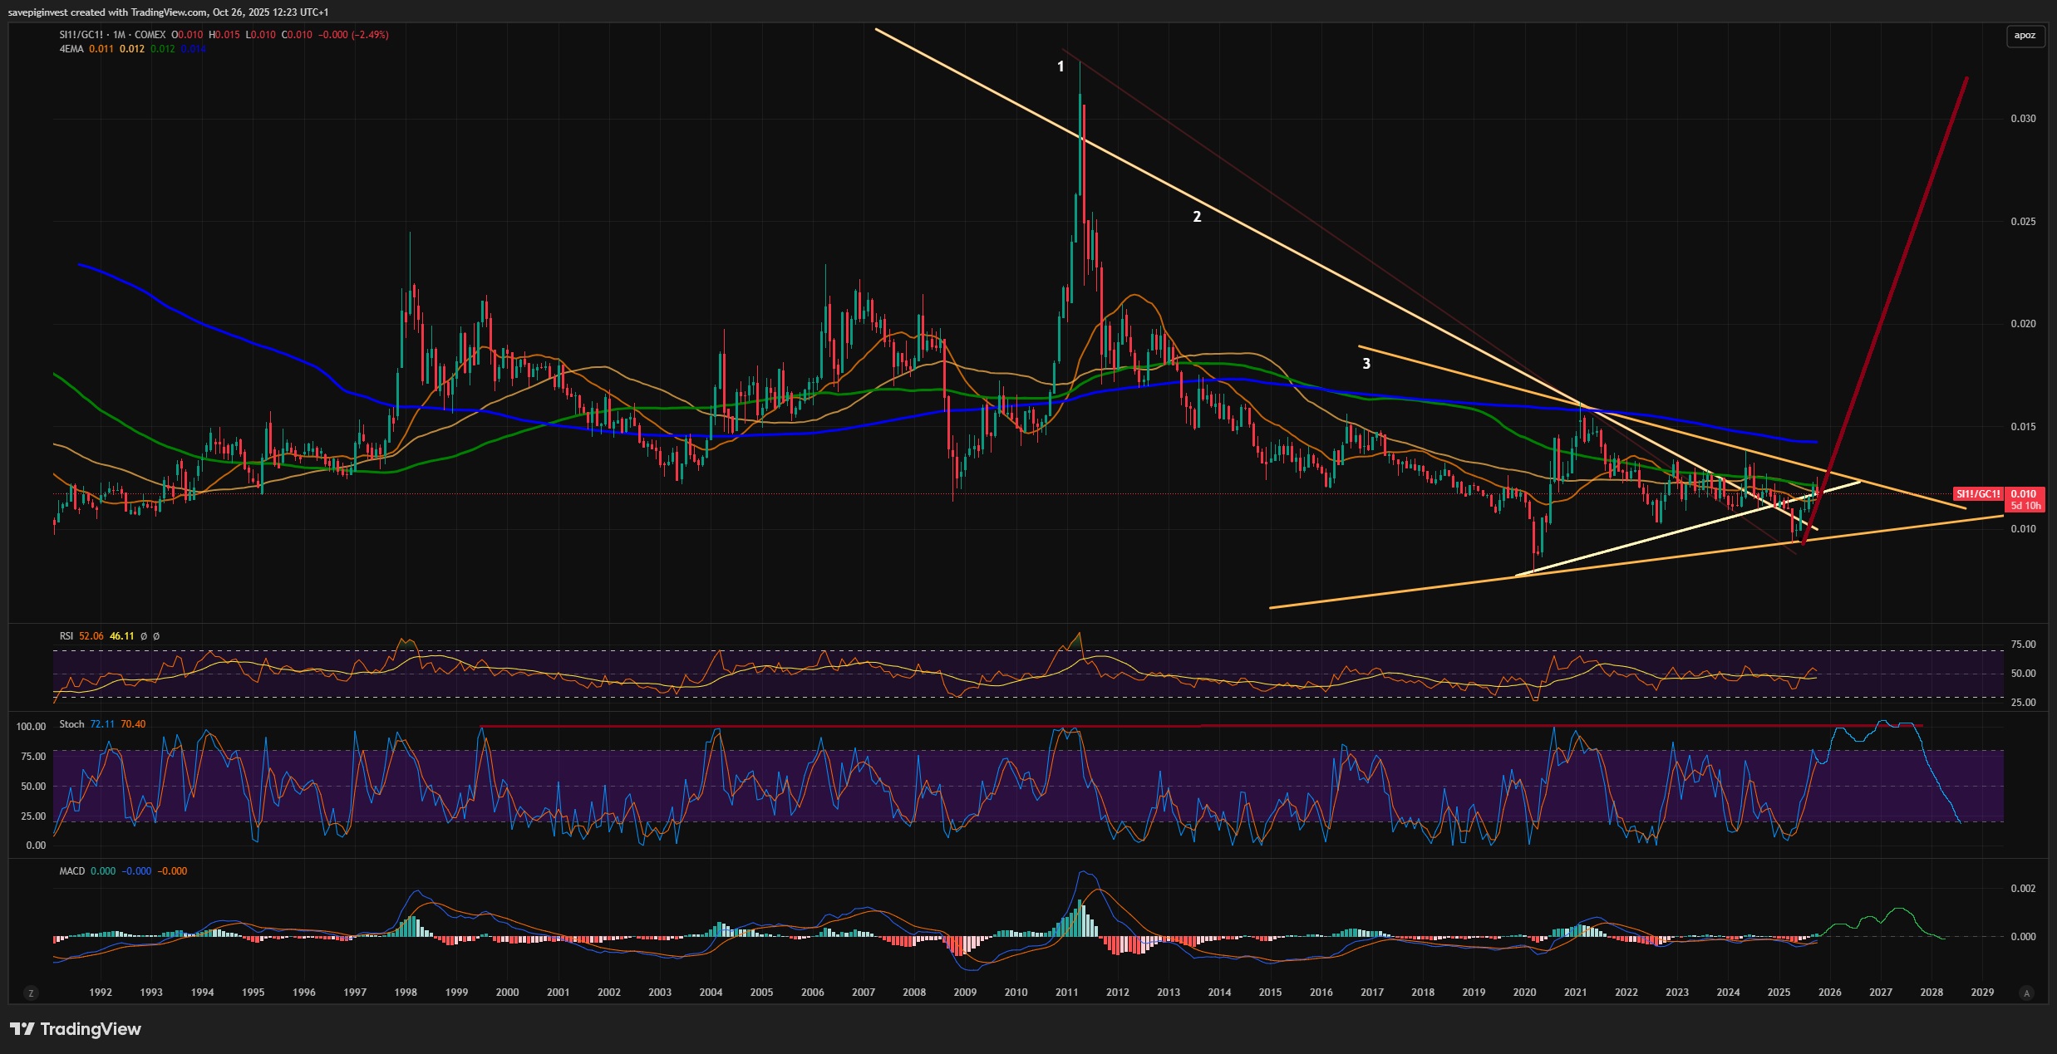The image size is (2057, 1054).
Task: Click the wave label 3 annotation
Action: 1366,364
